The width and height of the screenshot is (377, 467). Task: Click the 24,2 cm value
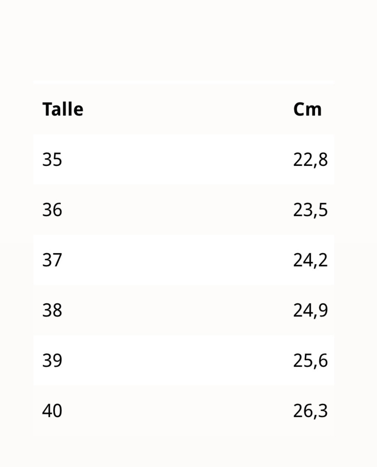(310, 260)
